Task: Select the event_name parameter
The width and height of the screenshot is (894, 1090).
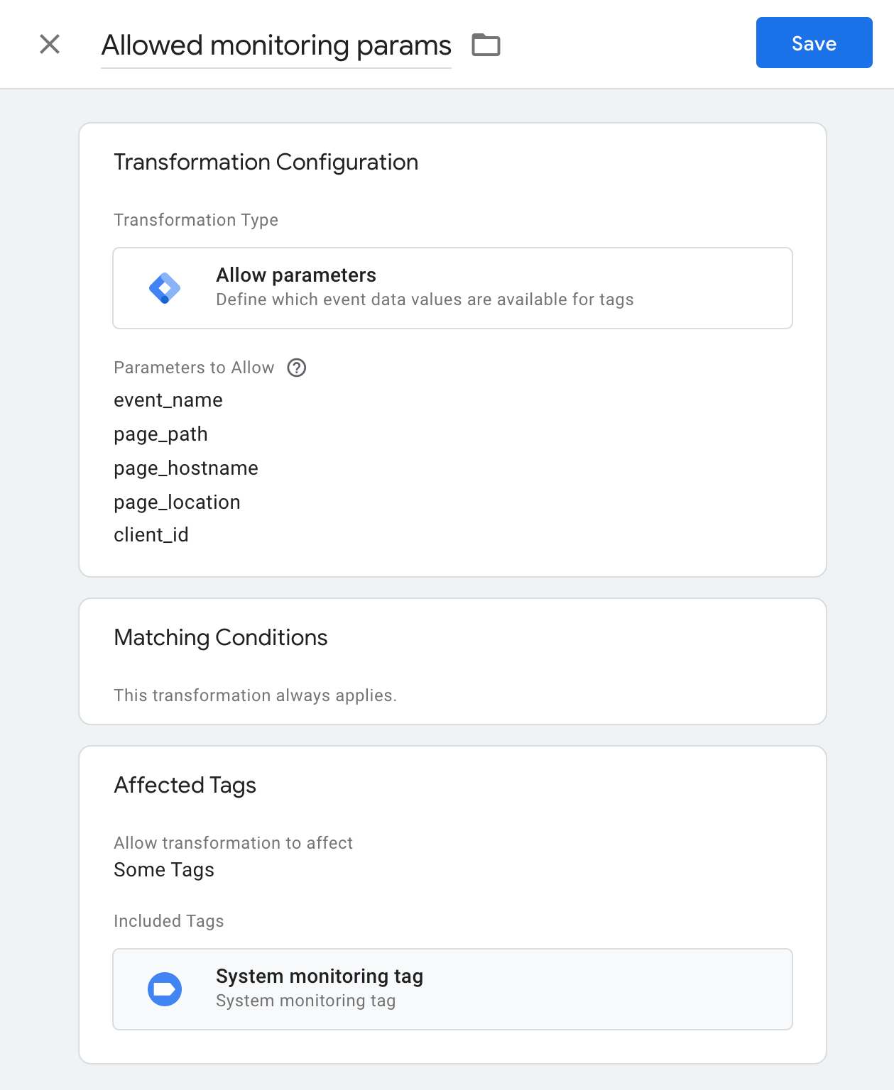Action: pos(168,400)
